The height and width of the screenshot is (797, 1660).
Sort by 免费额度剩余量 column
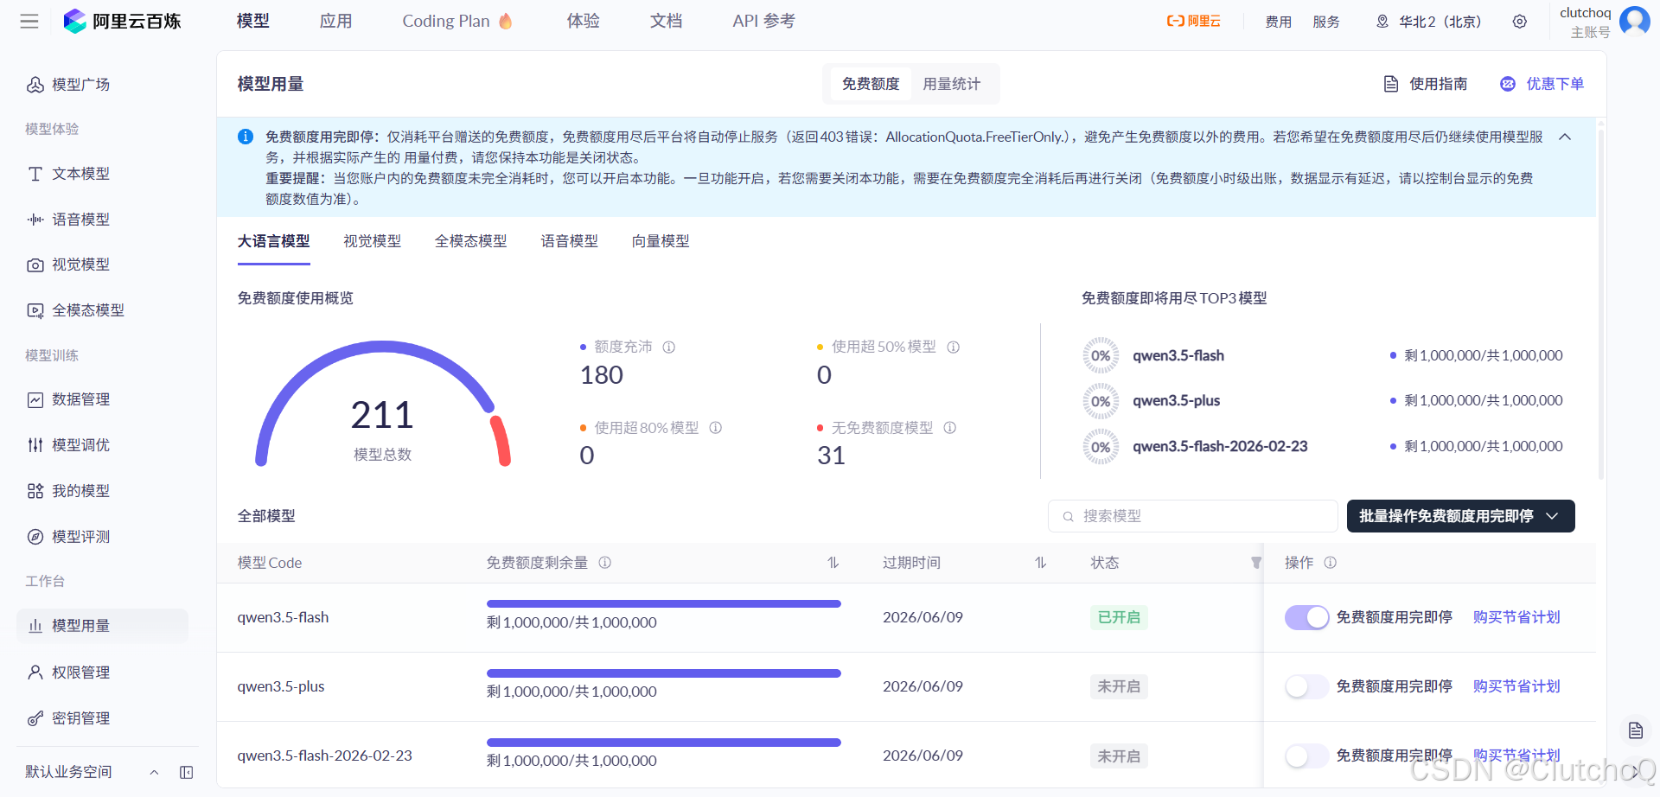pos(833,563)
